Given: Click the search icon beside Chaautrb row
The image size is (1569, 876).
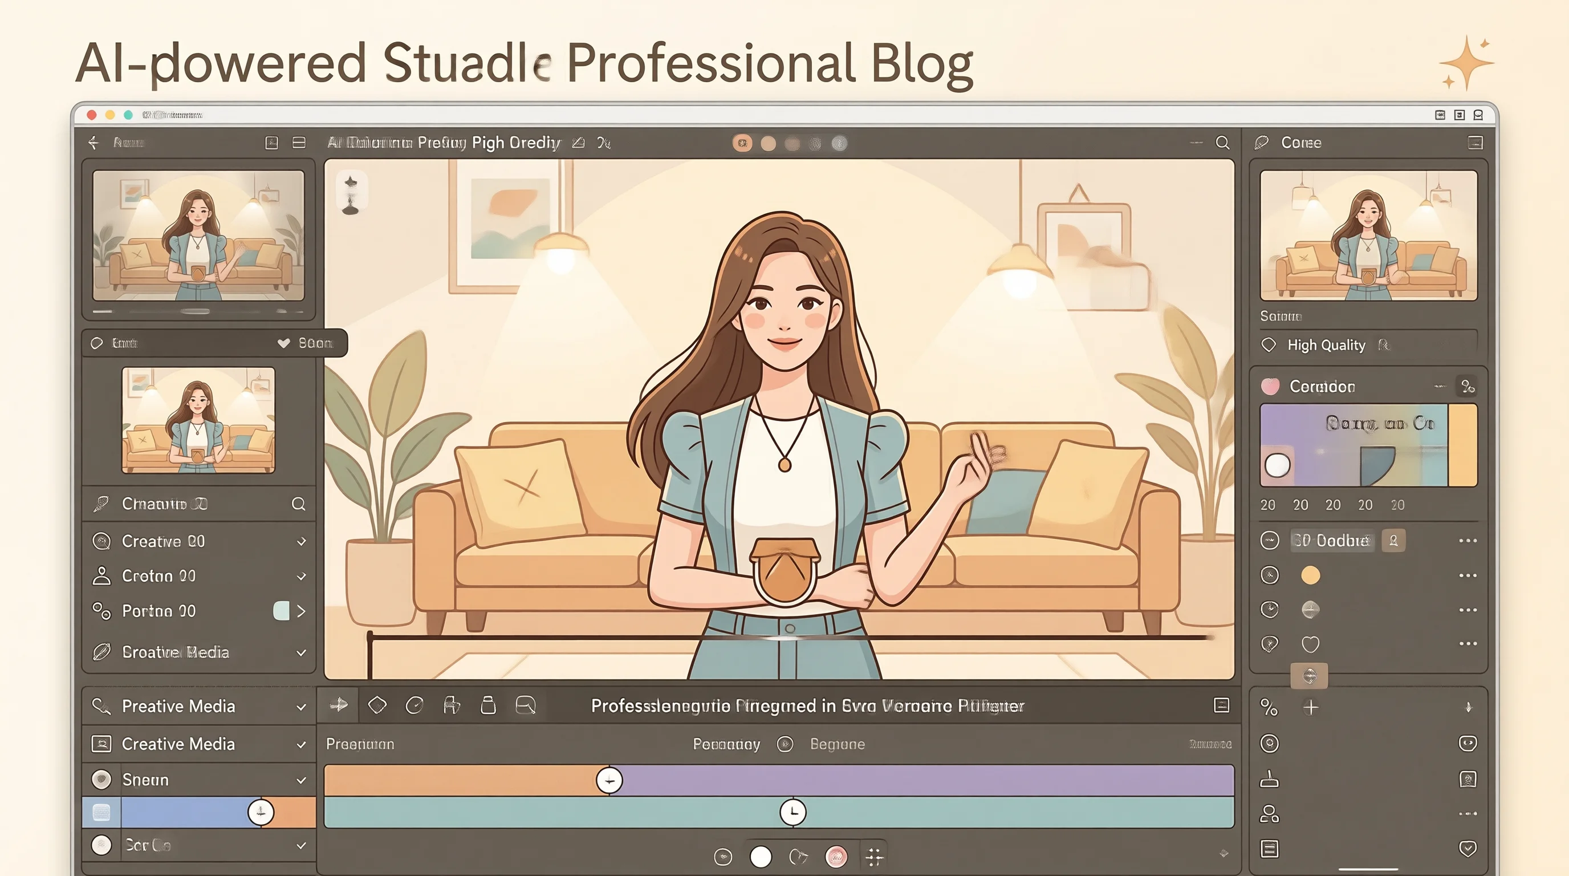Looking at the screenshot, I should 298,504.
